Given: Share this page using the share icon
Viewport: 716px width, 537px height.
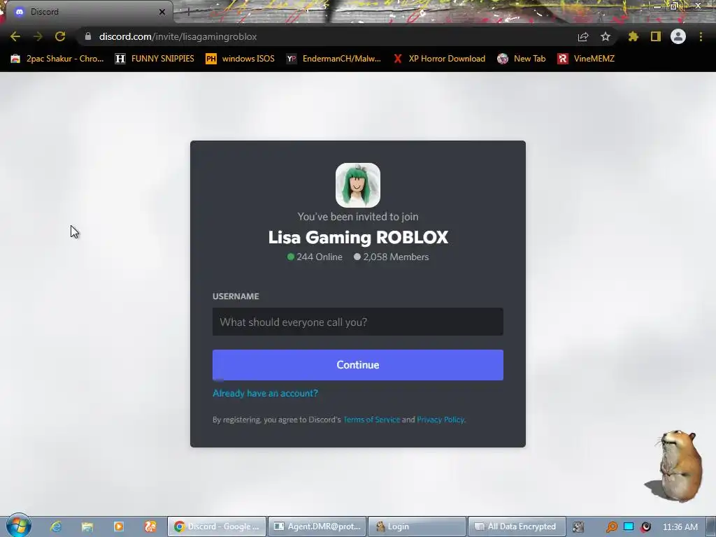Looking at the screenshot, I should 583,36.
